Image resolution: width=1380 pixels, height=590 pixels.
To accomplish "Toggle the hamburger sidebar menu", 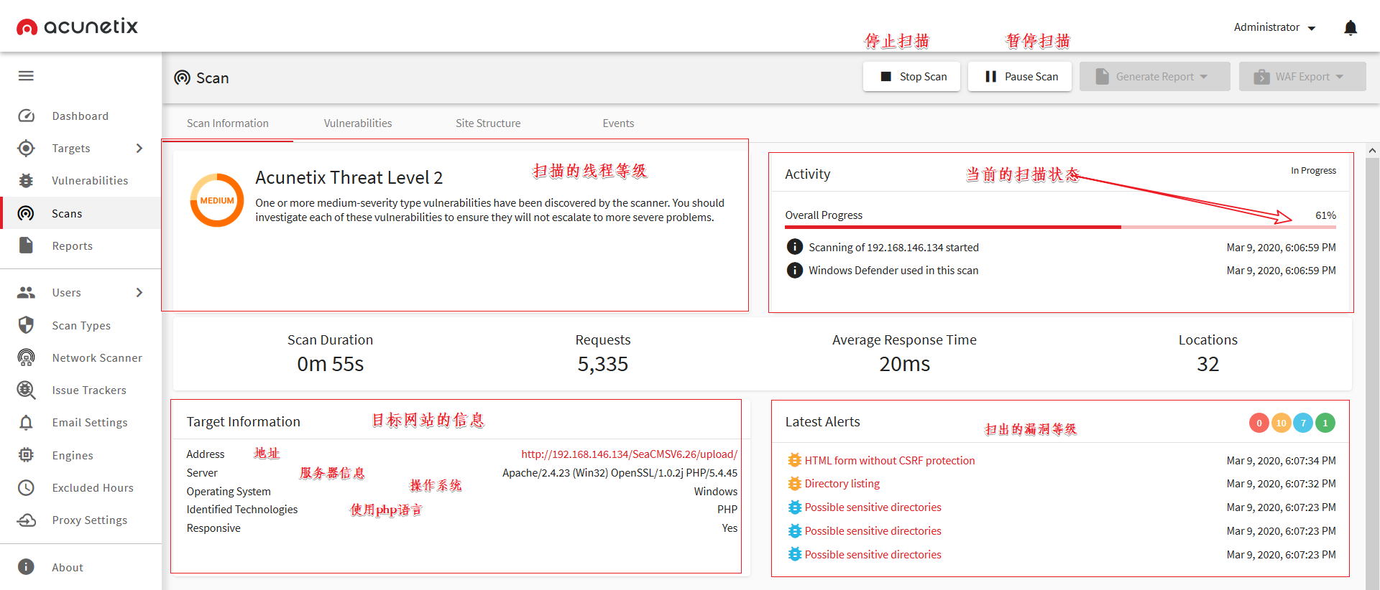I will pos(26,76).
